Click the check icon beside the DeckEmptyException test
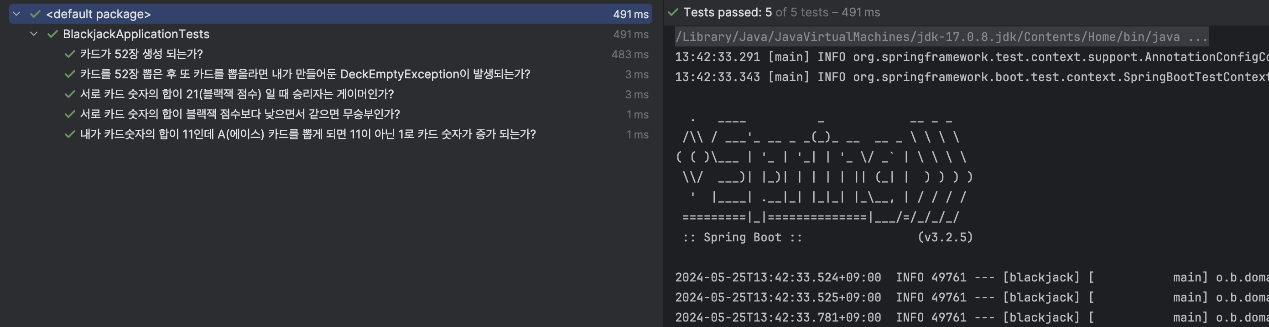 (69, 74)
